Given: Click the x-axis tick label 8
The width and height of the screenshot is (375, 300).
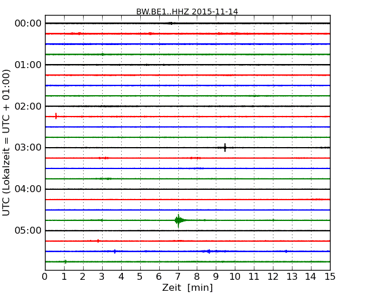Looking at the screenshot, I should tap(197, 277).
